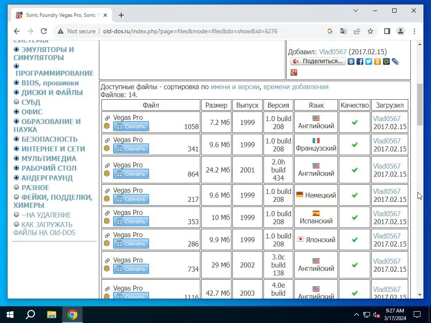Viewport: 431px width, 323px height.
Task: Reload the page
Action: 44,31
